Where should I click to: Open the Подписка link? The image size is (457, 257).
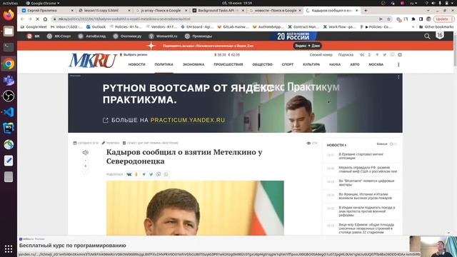pyautogui.click(x=346, y=55)
